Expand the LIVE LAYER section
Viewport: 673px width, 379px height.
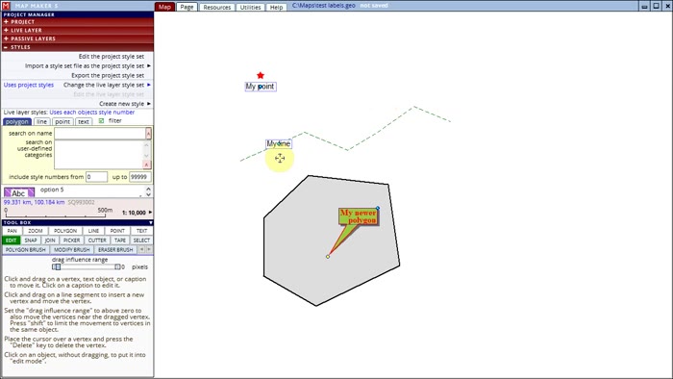pos(77,30)
